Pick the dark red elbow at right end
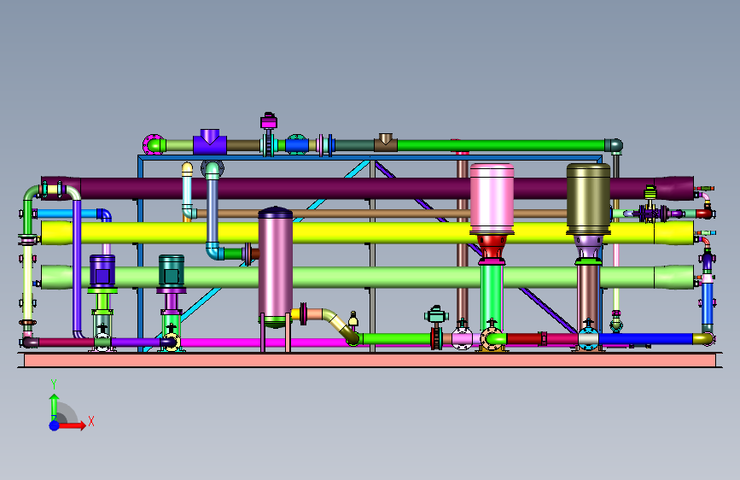740x480 pixels. tap(704, 214)
